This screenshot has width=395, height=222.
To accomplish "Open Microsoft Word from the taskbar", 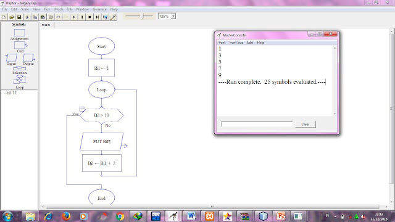I will coord(191,216).
